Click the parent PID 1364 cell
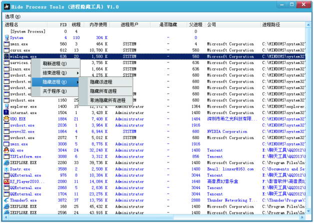This screenshot has width=314, height=223. pyautogui.click(x=195, y=106)
